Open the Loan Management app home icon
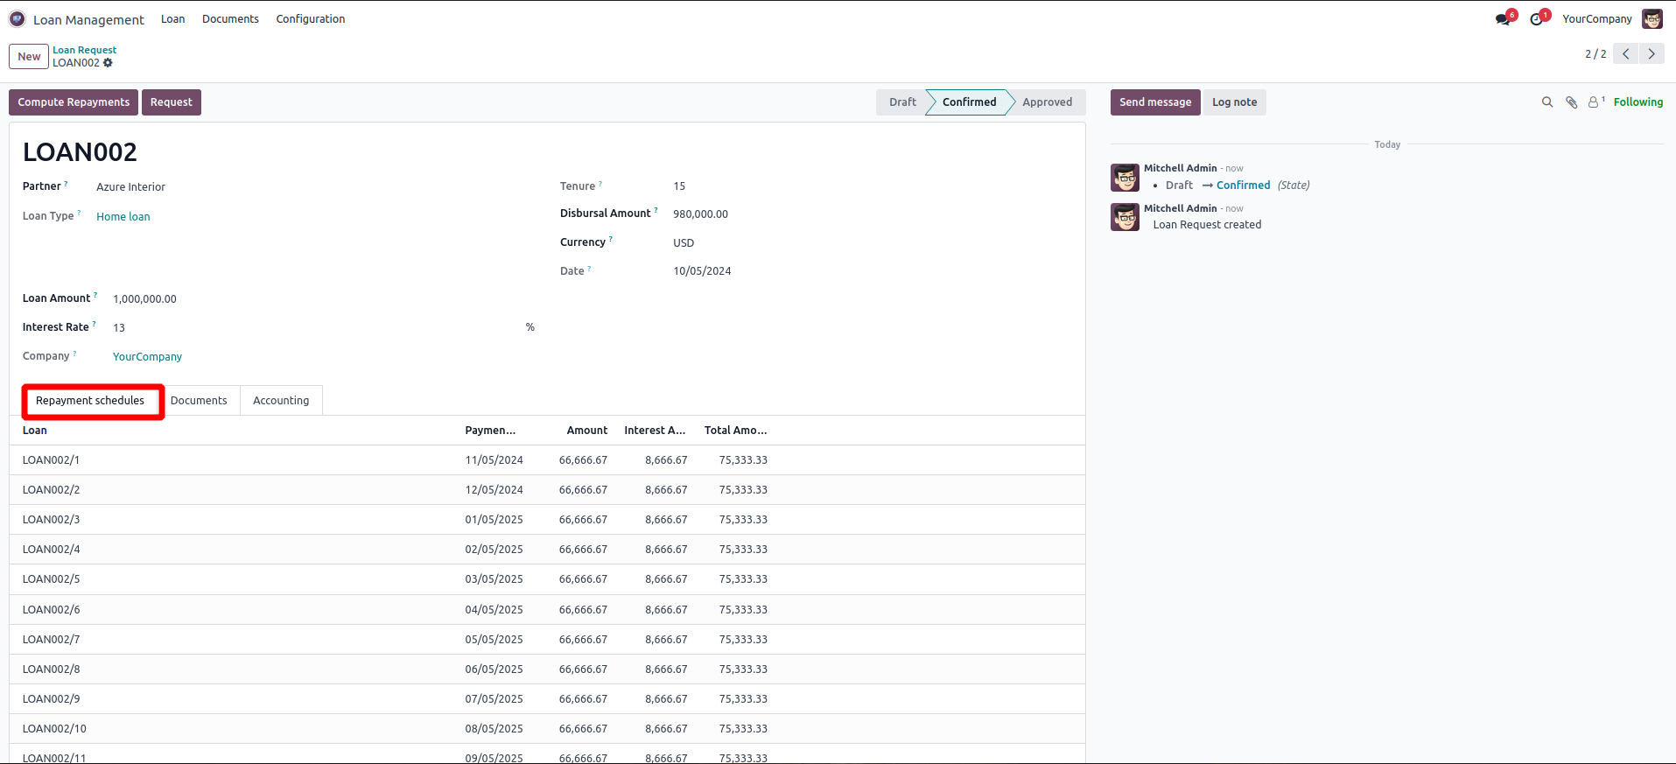 18,19
